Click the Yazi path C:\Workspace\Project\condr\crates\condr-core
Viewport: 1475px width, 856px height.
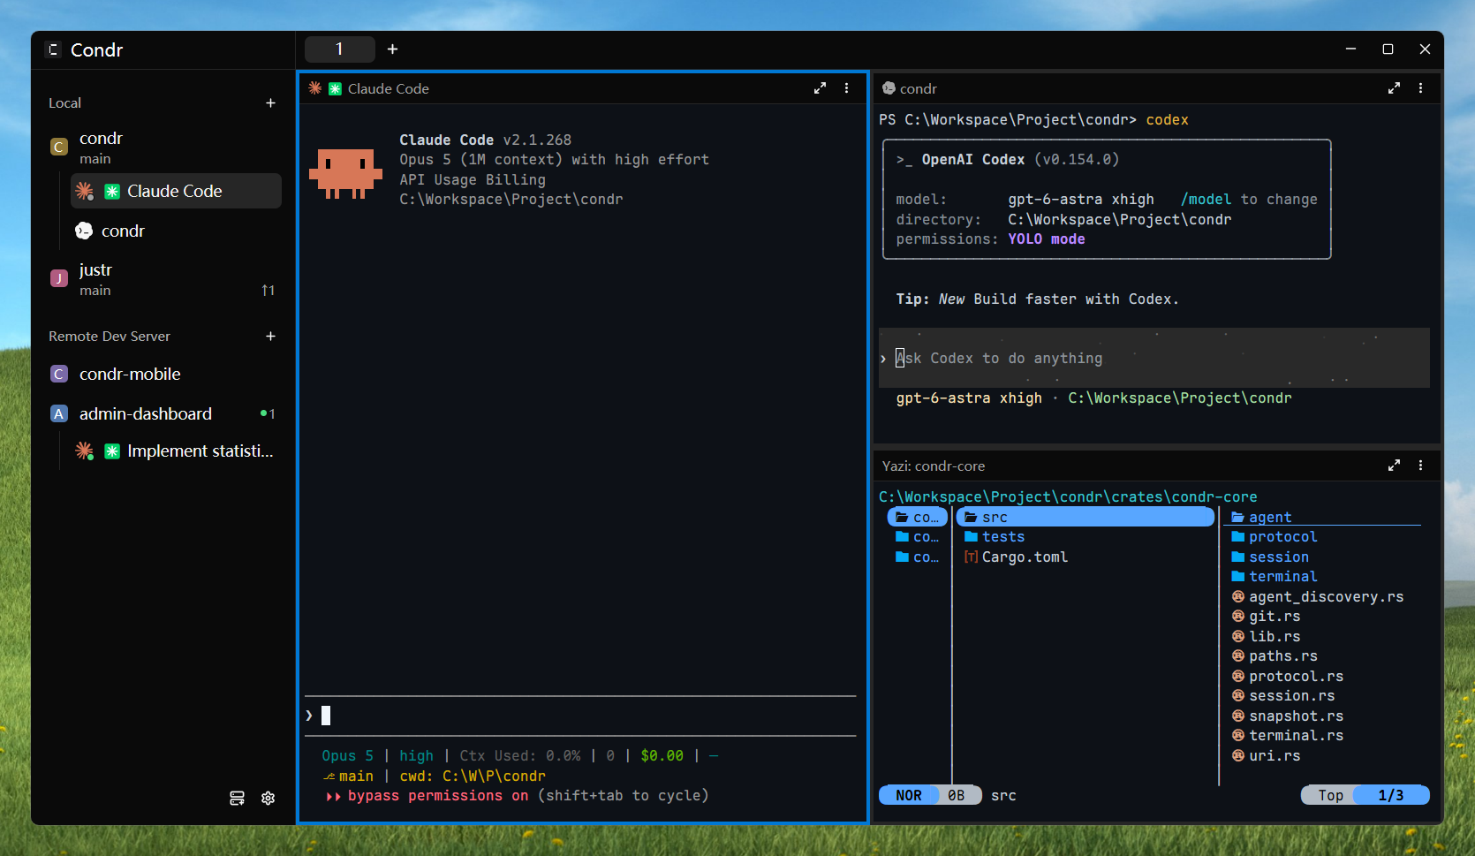(1068, 497)
